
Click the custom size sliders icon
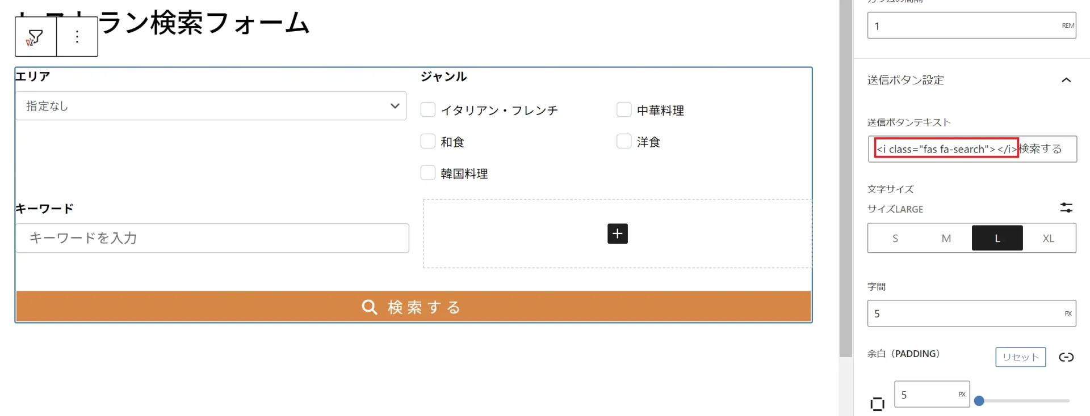[1066, 208]
